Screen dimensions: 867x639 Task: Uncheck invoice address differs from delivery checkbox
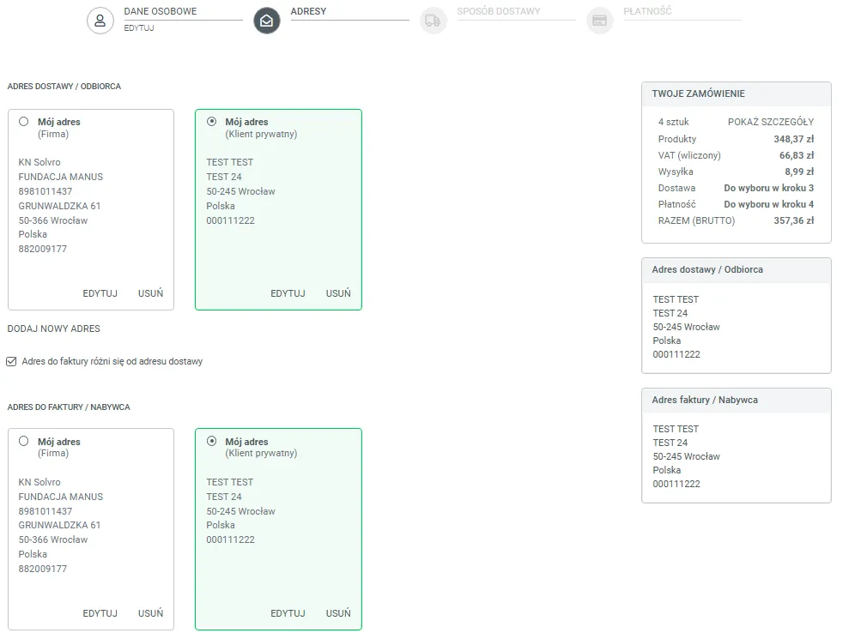[11, 362]
